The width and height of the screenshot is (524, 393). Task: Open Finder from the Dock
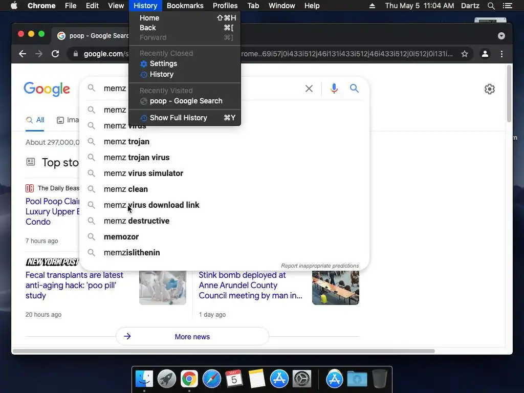pyautogui.click(x=144, y=379)
